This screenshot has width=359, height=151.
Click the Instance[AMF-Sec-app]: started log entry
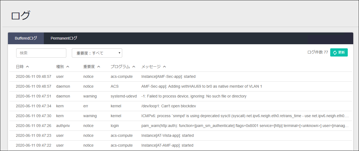click(168, 76)
